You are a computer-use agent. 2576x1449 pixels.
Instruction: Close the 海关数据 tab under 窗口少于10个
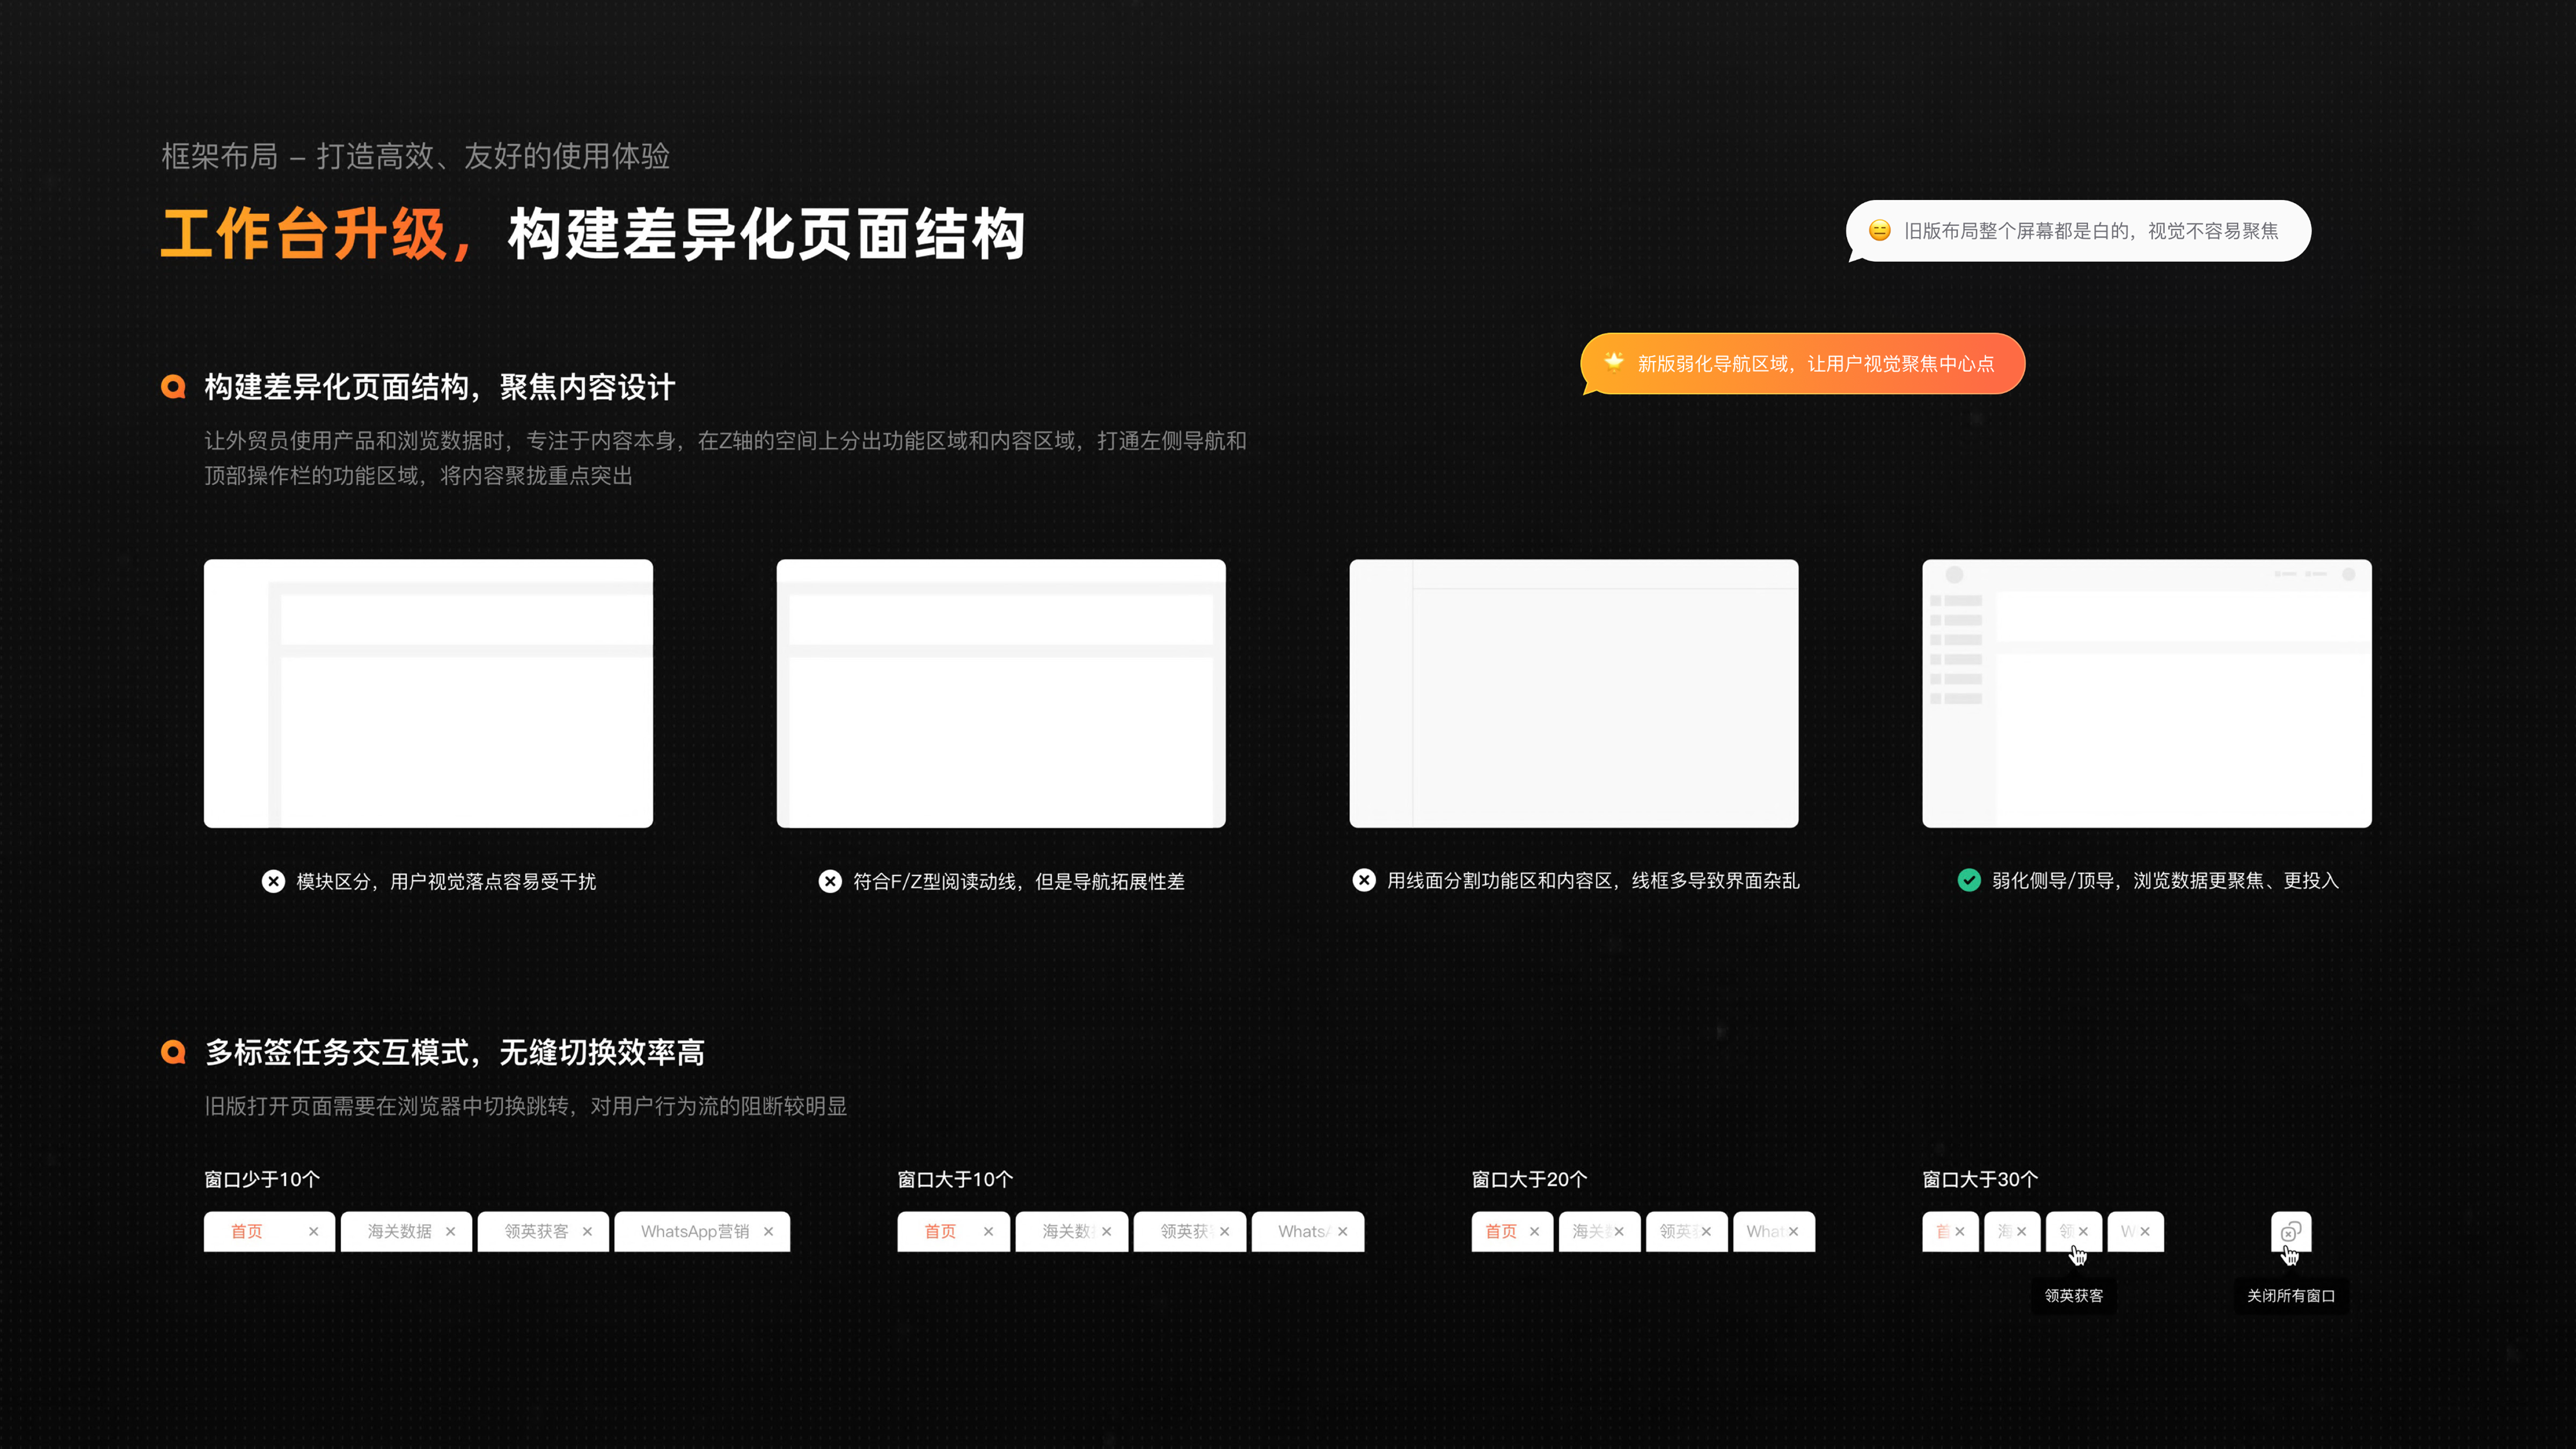click(451, 1231)
